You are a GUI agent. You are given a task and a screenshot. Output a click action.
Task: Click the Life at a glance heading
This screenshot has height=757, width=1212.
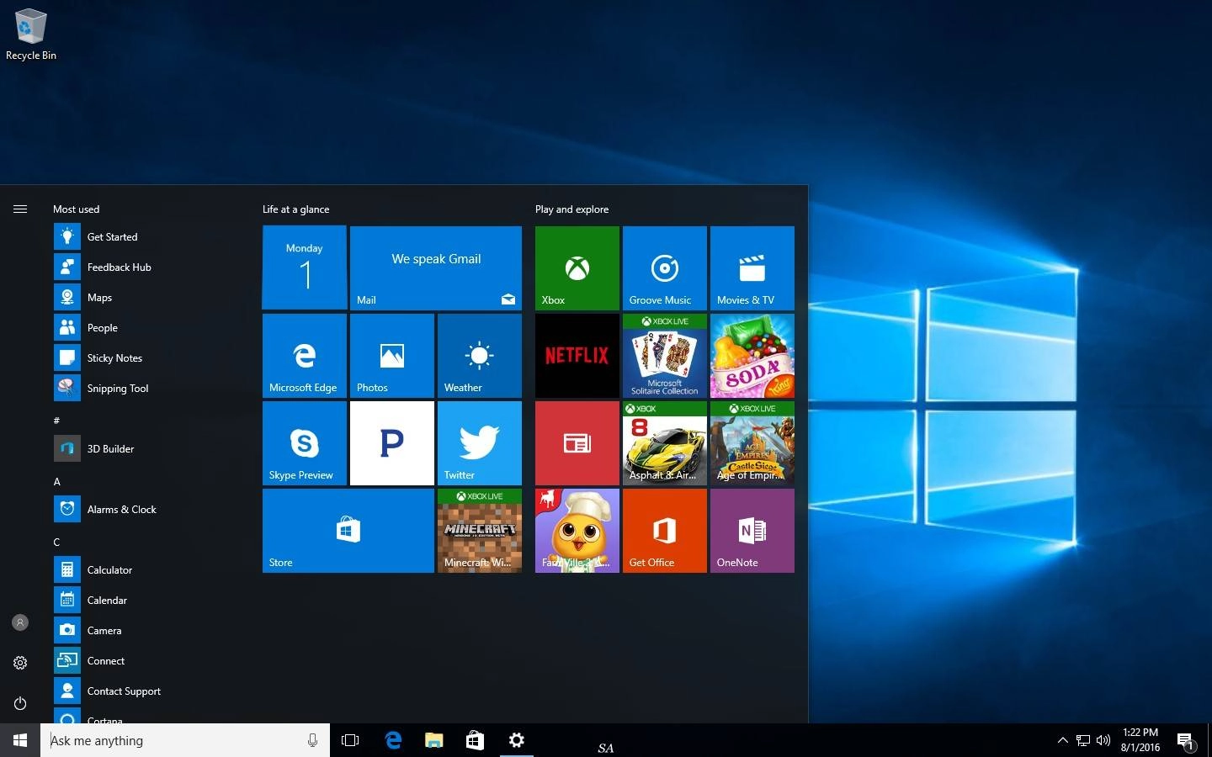(x=295, y=209)
